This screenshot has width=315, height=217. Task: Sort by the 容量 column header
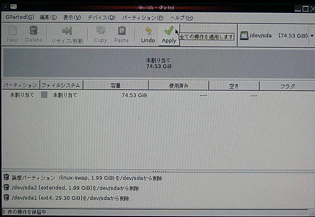point(115,86)
